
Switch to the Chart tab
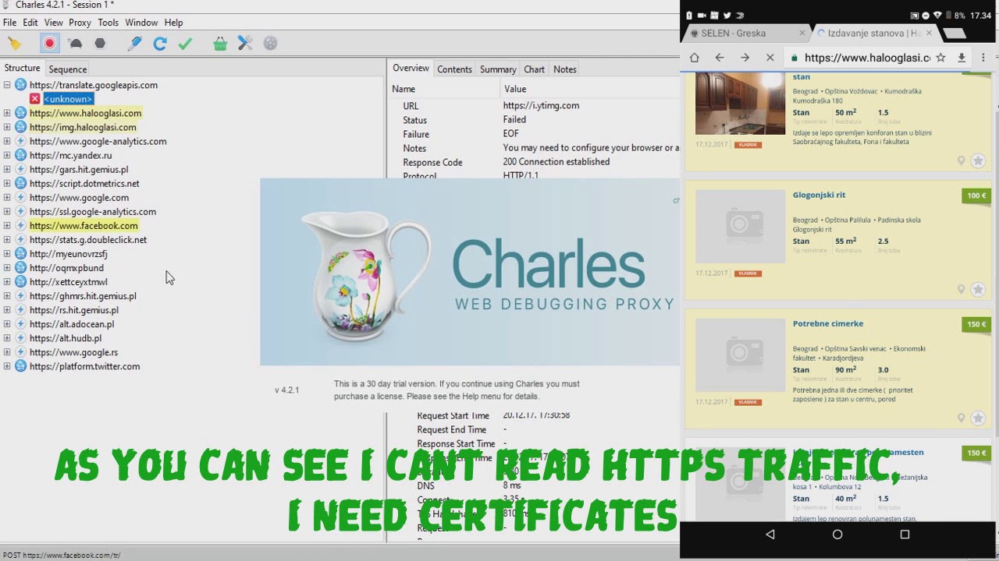tap(535, 69)
